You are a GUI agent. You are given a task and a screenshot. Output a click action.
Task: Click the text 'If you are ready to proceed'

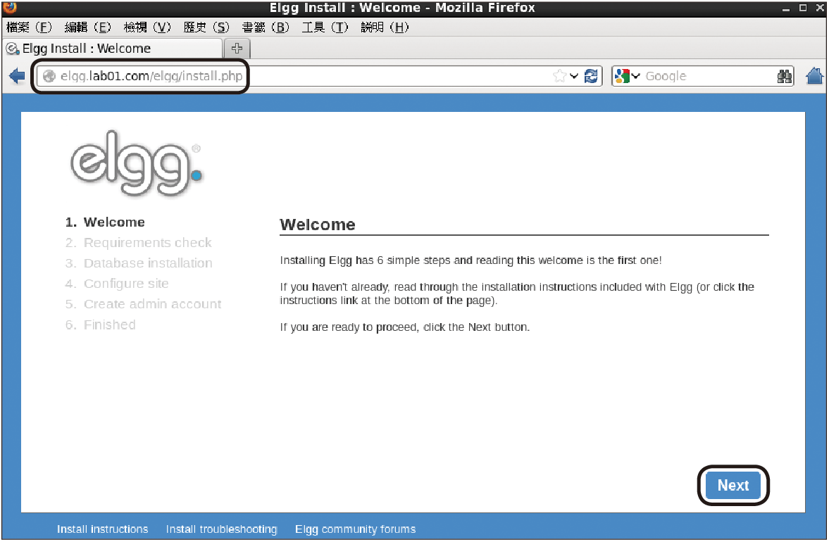(x=349, y=327)
